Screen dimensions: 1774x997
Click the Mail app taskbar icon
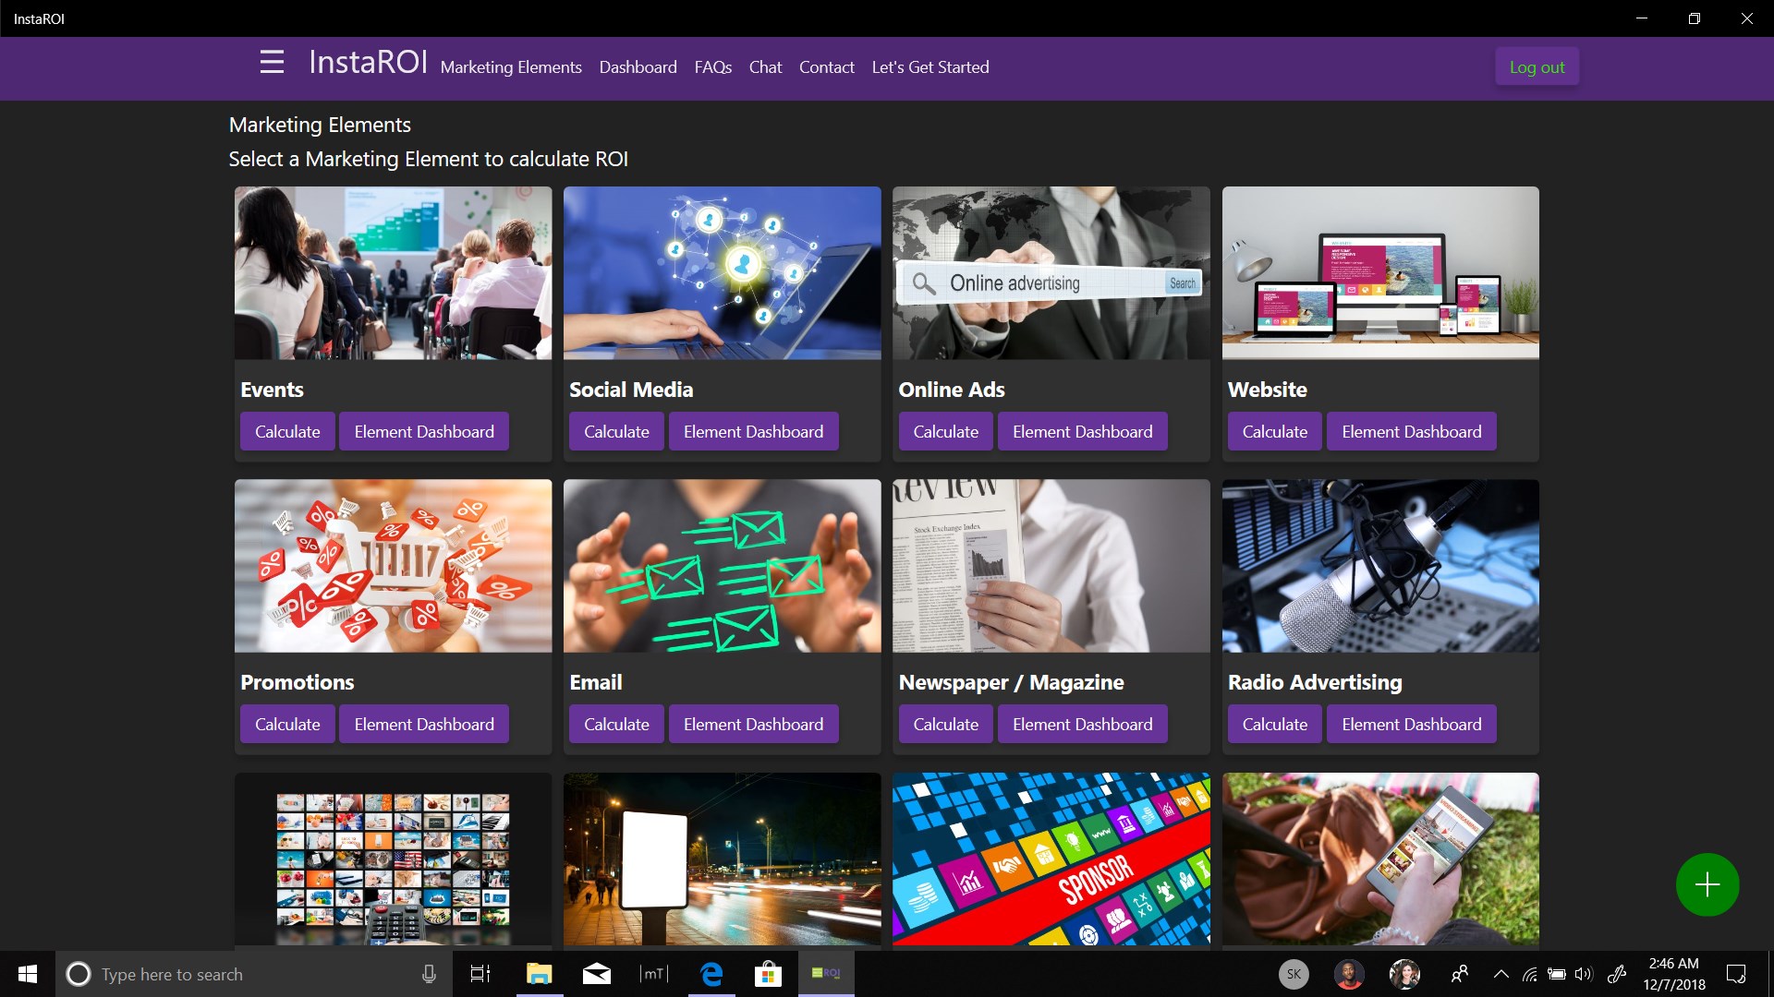(x=597, y=974)
